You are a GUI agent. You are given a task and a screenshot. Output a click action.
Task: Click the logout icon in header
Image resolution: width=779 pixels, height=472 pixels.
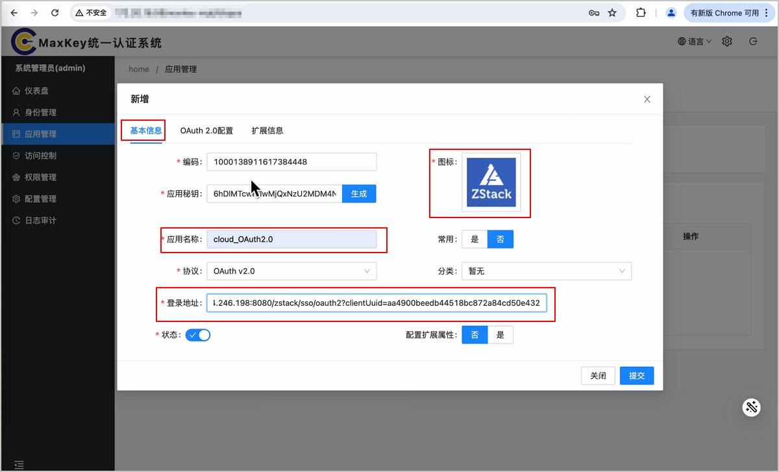point(753,41)
